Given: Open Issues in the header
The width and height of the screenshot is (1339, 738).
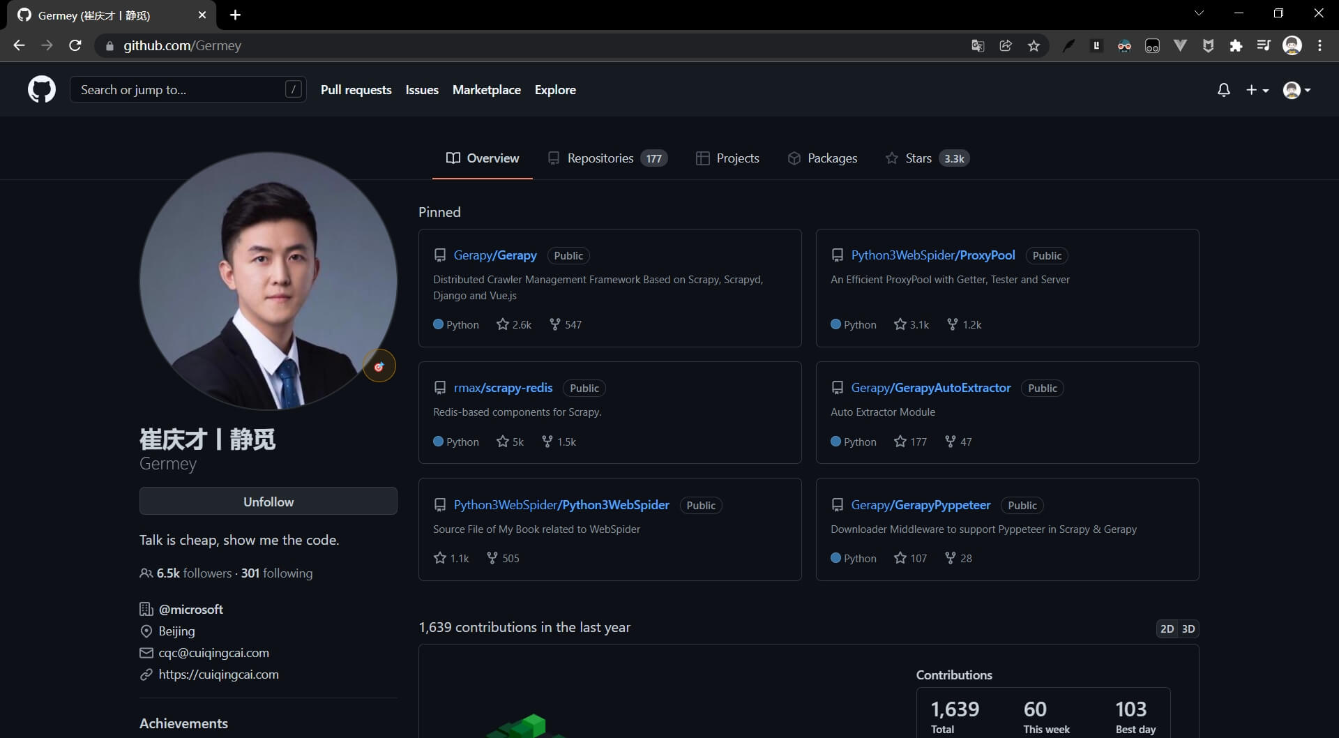Looking at the screenshot, I should tap(422, 90).
